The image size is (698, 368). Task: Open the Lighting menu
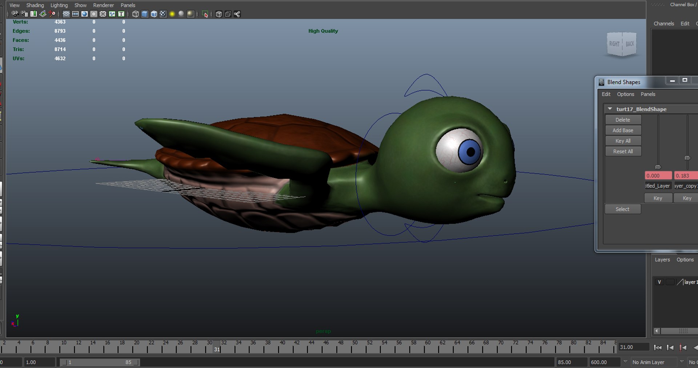[x=59, y=5]
